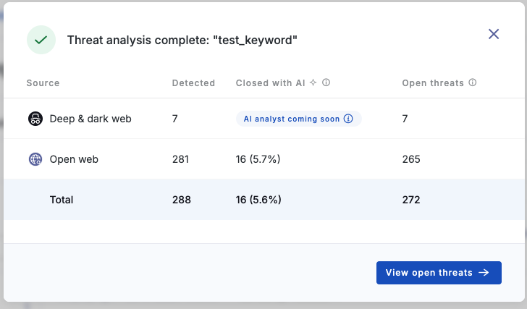Click the Threat analysis complete title text
The image size is (527, 309).
coord(182,40)
